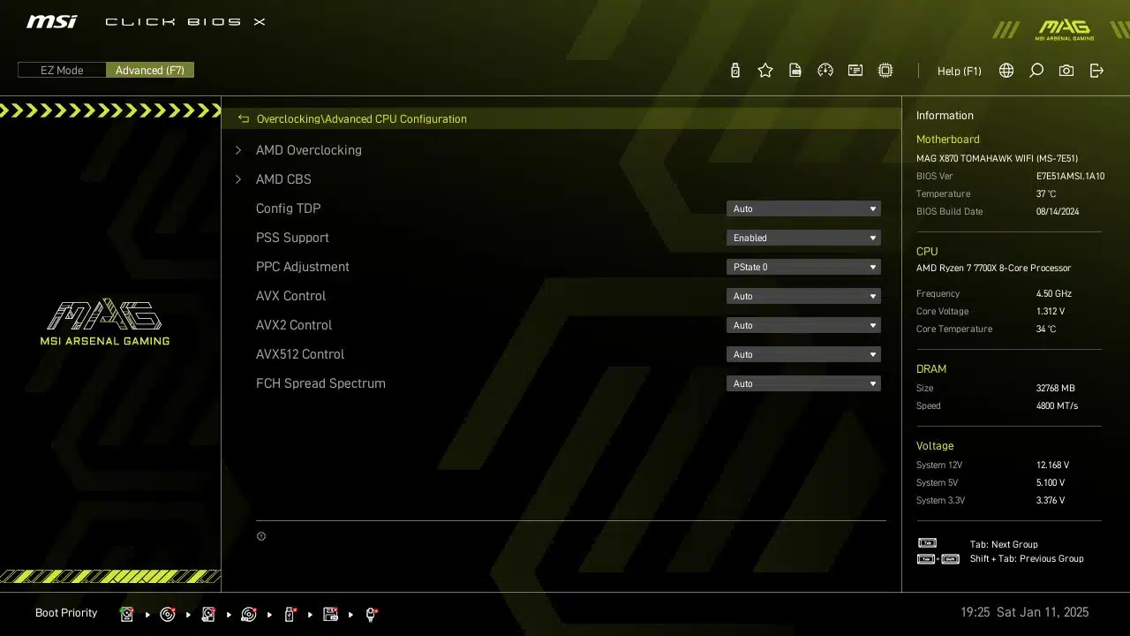Click the Search magnifier icon
This screenshot has width=1130, height=636.
1036,71
